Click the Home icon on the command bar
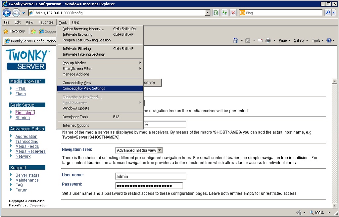 click(x=236, y=40)
